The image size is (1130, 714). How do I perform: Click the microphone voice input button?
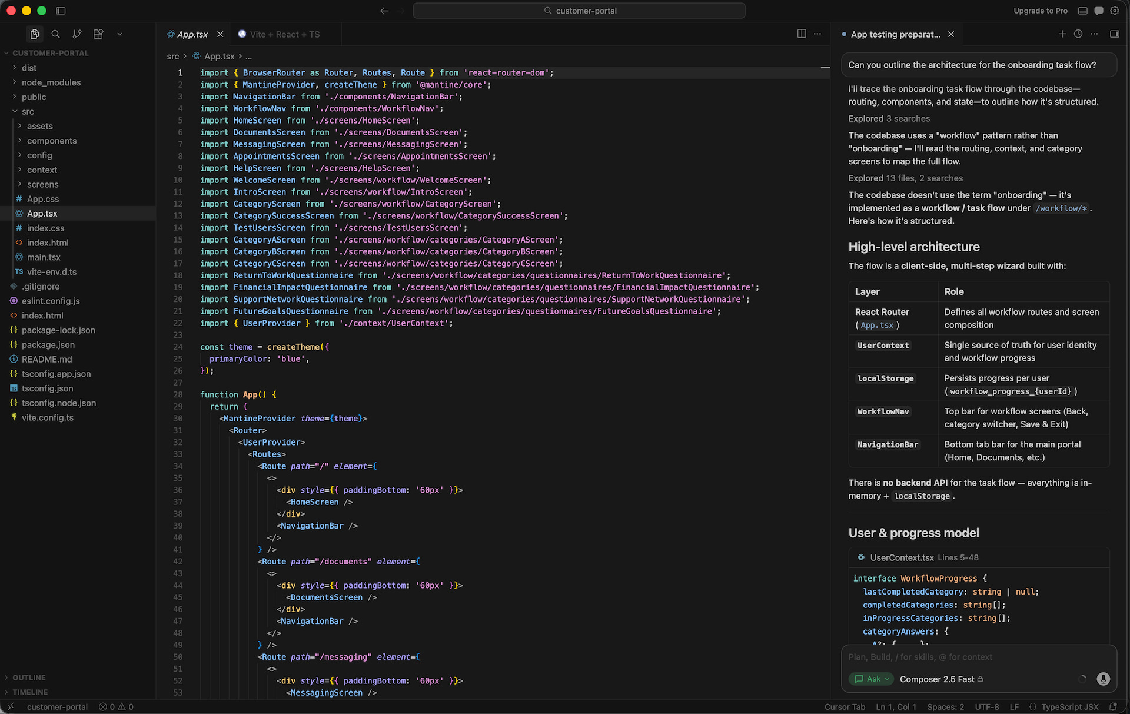(1103, 679)
